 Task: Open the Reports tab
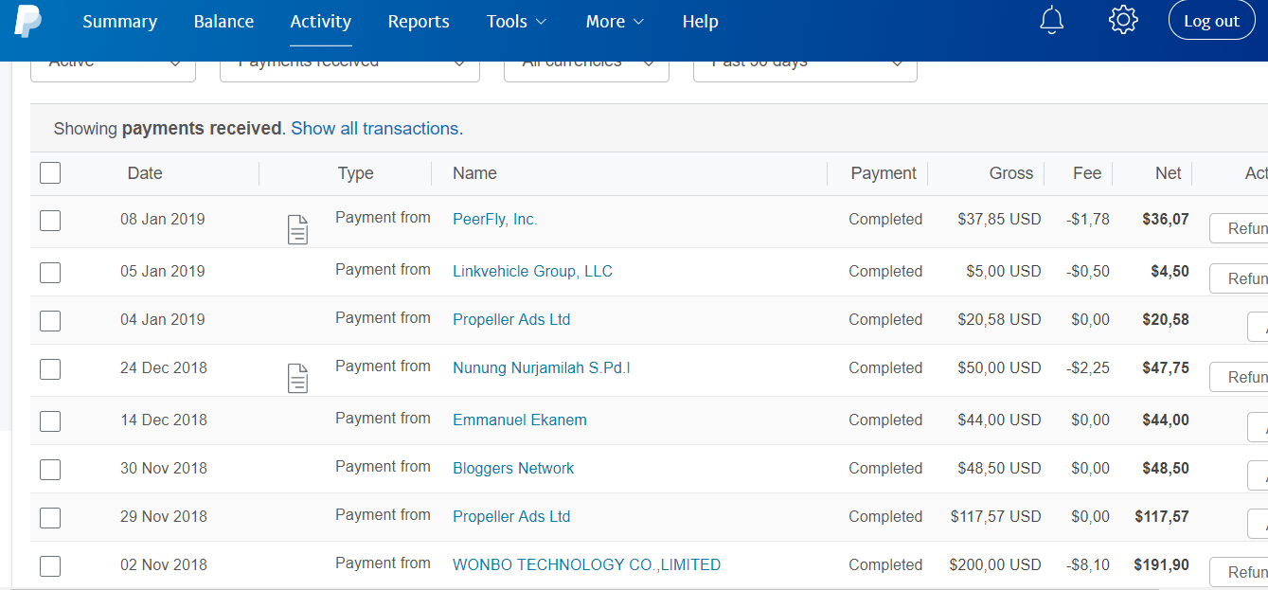[x=419, y=22]
